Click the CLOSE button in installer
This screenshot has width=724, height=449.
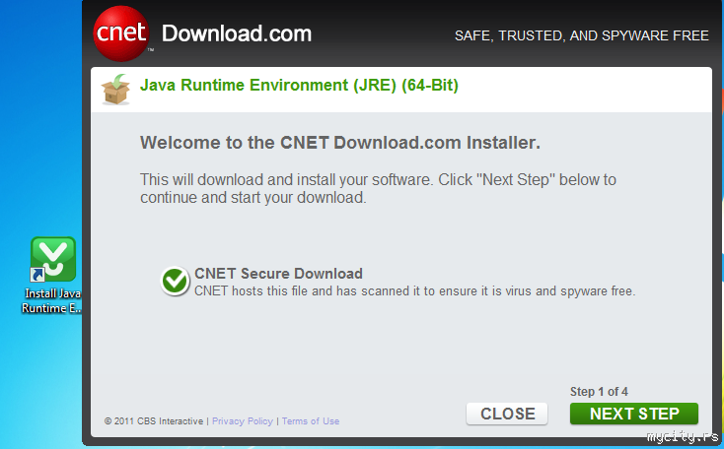coord(507,414)
